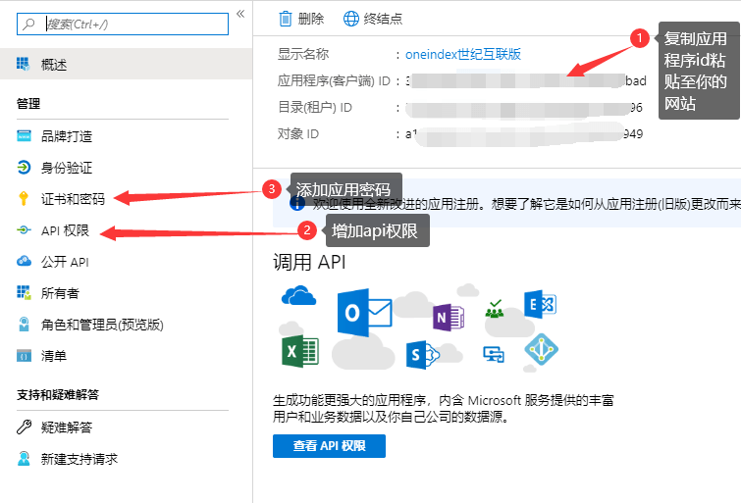This screenshot has height=503, width=741.
Task: Select 新建支持请求 in the sidebar
Action: click(79, 459)
